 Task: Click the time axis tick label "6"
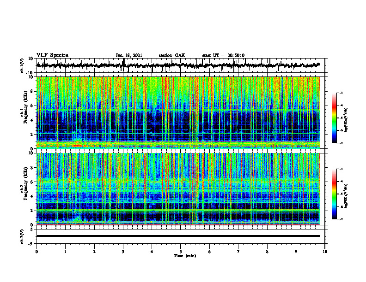tap(210, 252)
